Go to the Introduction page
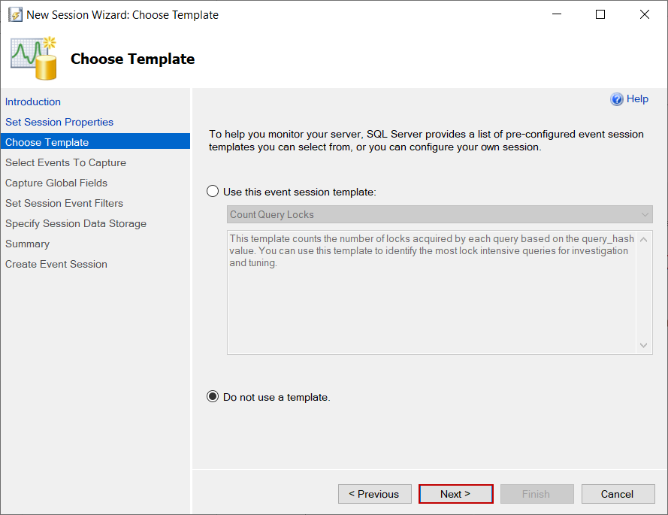The width and height of the screenshot is (668, 515). 33,101
